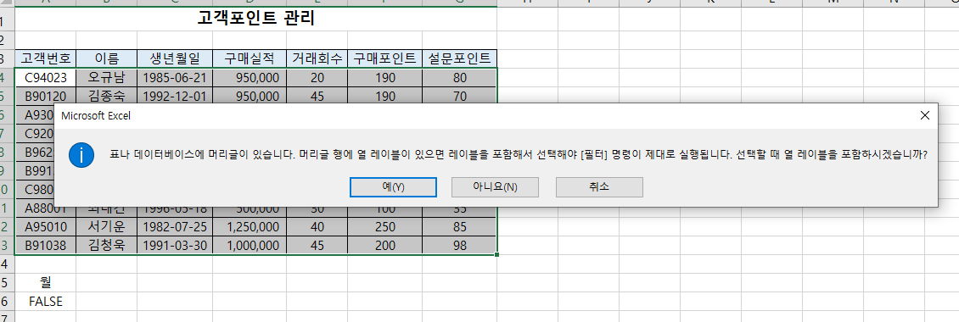Select the 생년월일 header cell

175,58
